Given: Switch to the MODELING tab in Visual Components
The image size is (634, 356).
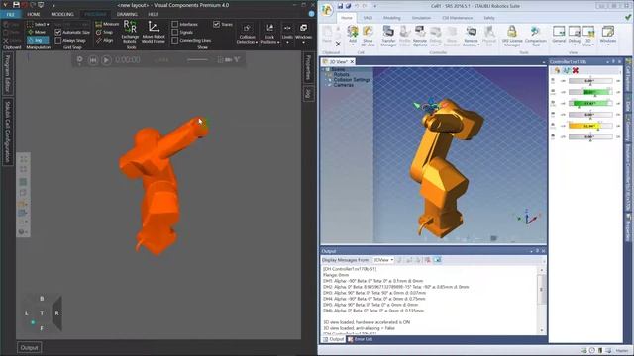Looking at the screenshot, I should [x=62, y=14].
